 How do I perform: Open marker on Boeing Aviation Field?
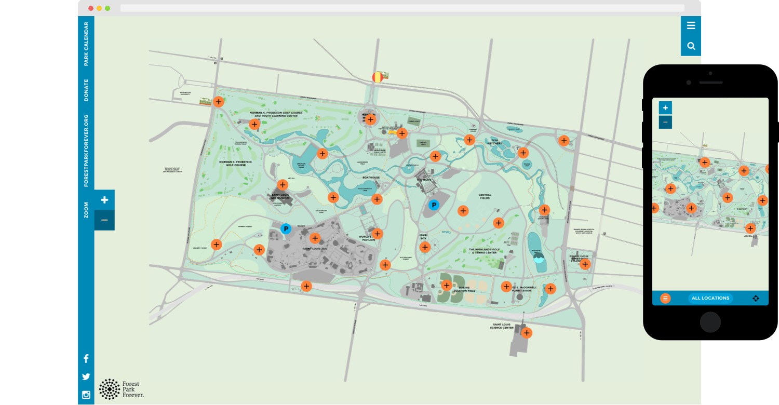click(x=447, y=285)
